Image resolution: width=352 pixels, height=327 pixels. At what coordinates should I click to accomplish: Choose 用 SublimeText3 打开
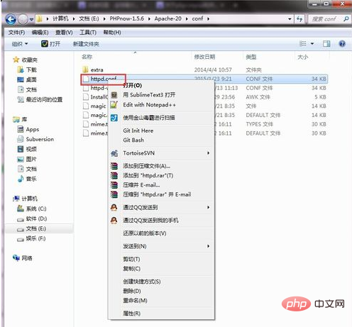coord(149,95)
